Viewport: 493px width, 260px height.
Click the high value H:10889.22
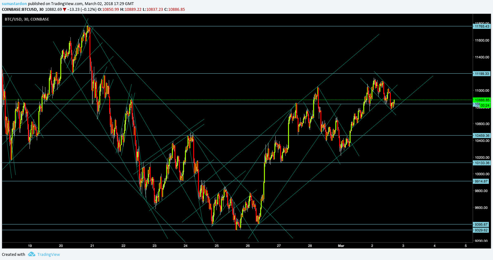[130, 10]
